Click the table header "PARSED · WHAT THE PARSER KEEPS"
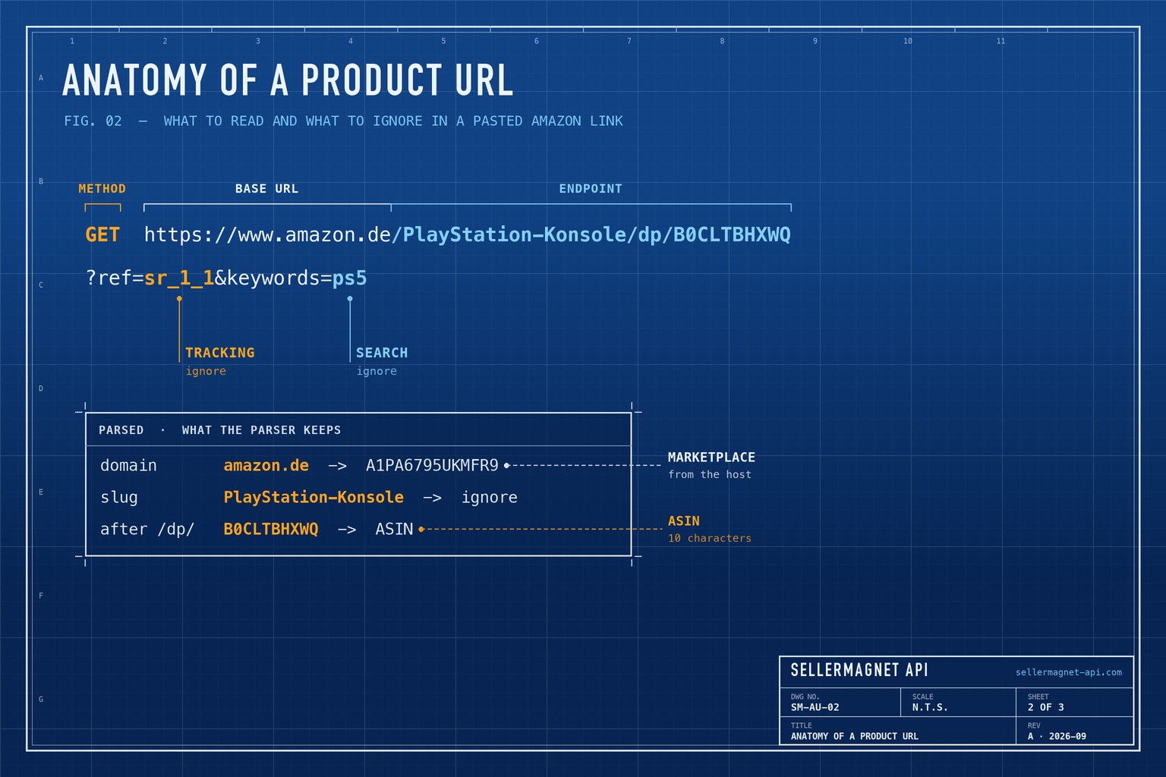 click(x=220, y=430)
